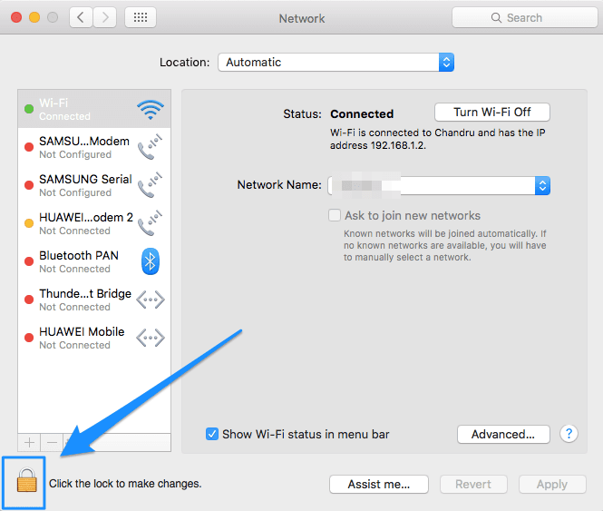
Task: Go forward with the right arrow button
Action: coord(104,17)
